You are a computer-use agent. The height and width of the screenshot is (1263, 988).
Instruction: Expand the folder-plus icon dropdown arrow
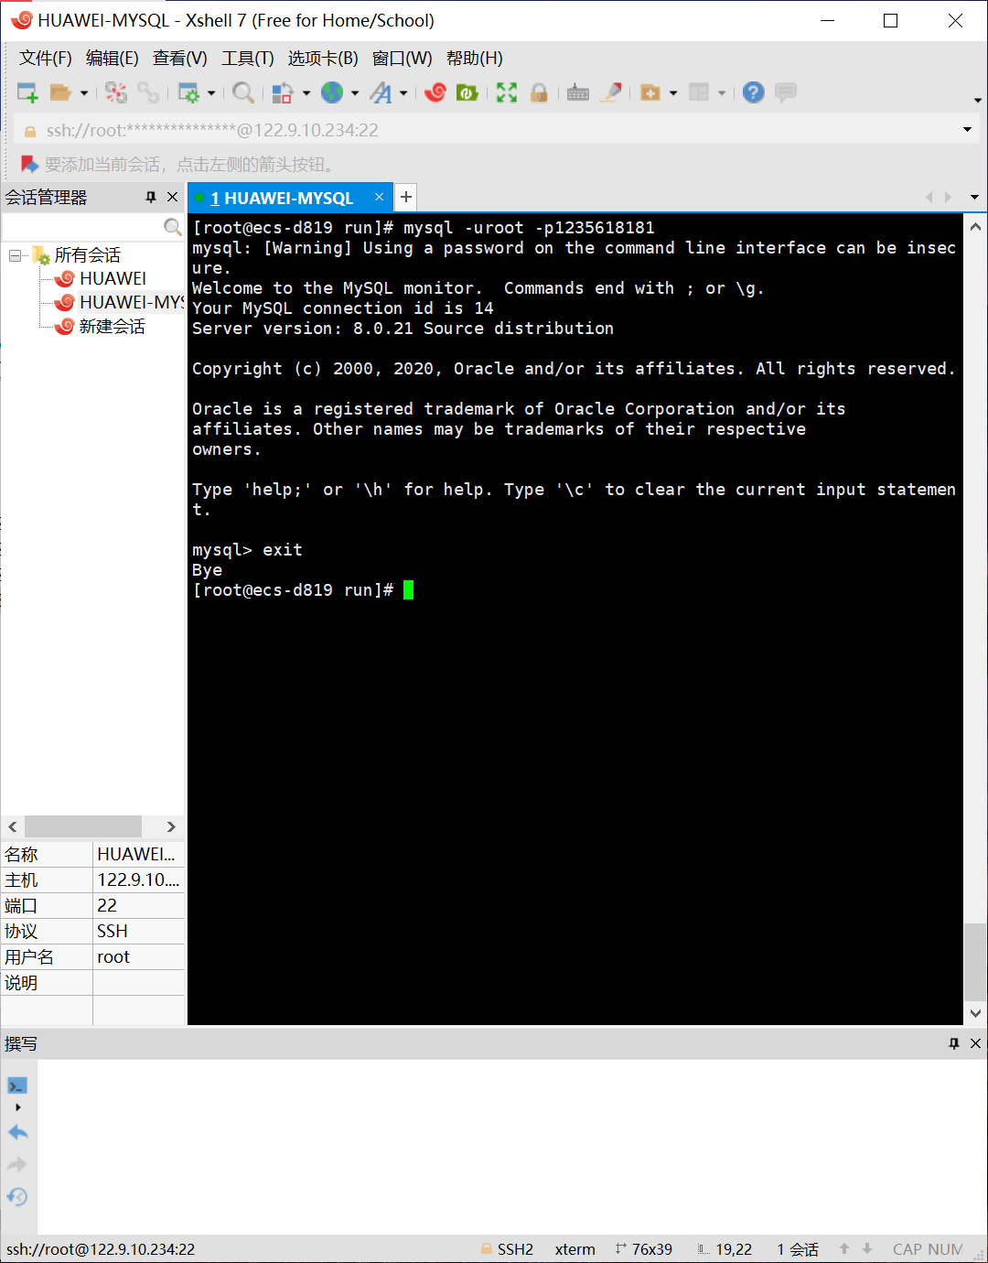[x=673, y=92]
